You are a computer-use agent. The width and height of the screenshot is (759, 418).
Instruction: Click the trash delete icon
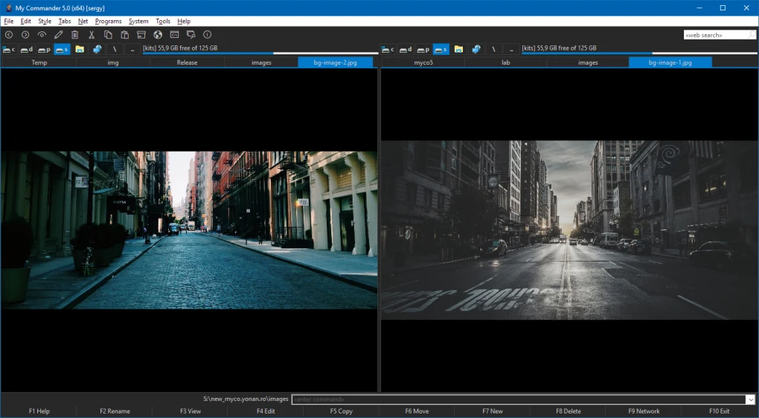75,35
